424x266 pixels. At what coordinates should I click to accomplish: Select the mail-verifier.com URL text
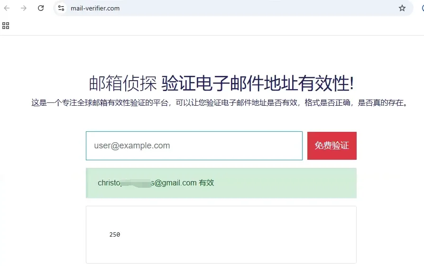tap(95, 9)
